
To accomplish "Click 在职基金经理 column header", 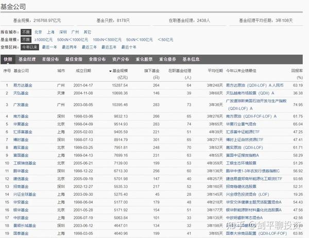I will (x=180, y=71).
